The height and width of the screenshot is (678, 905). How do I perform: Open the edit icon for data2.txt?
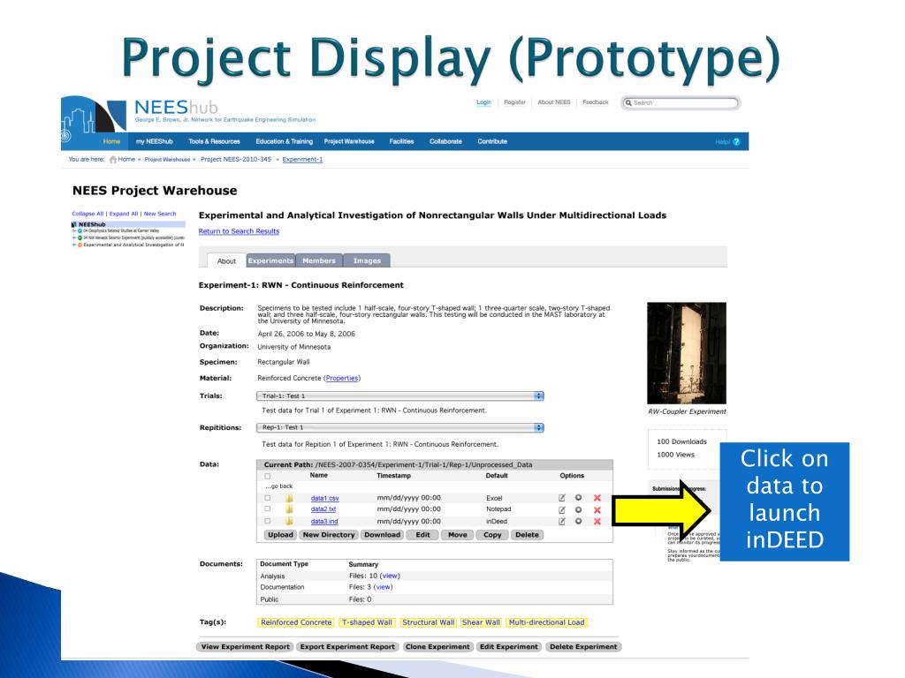coord(561,509)
